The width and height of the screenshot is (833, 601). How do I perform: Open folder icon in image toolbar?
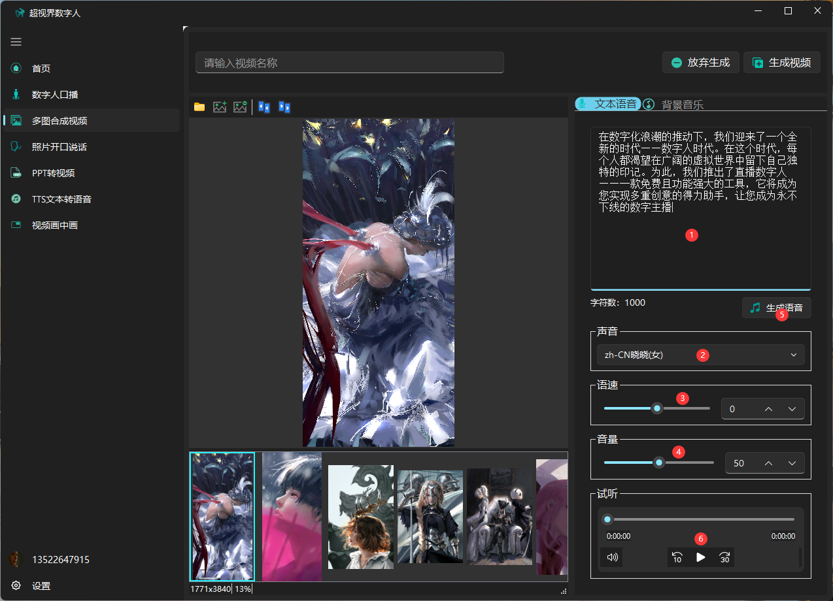[199, 106]
